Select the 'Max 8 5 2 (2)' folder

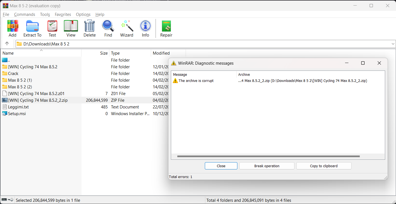pos(20,87)
